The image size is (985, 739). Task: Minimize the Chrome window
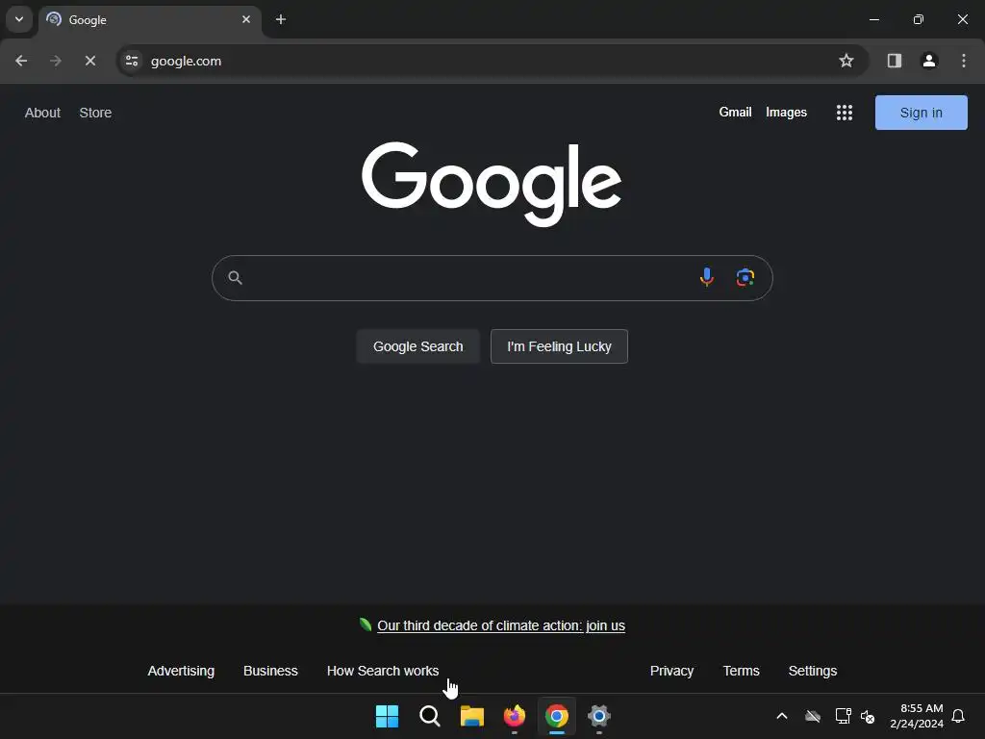click(x=873, y=19)
